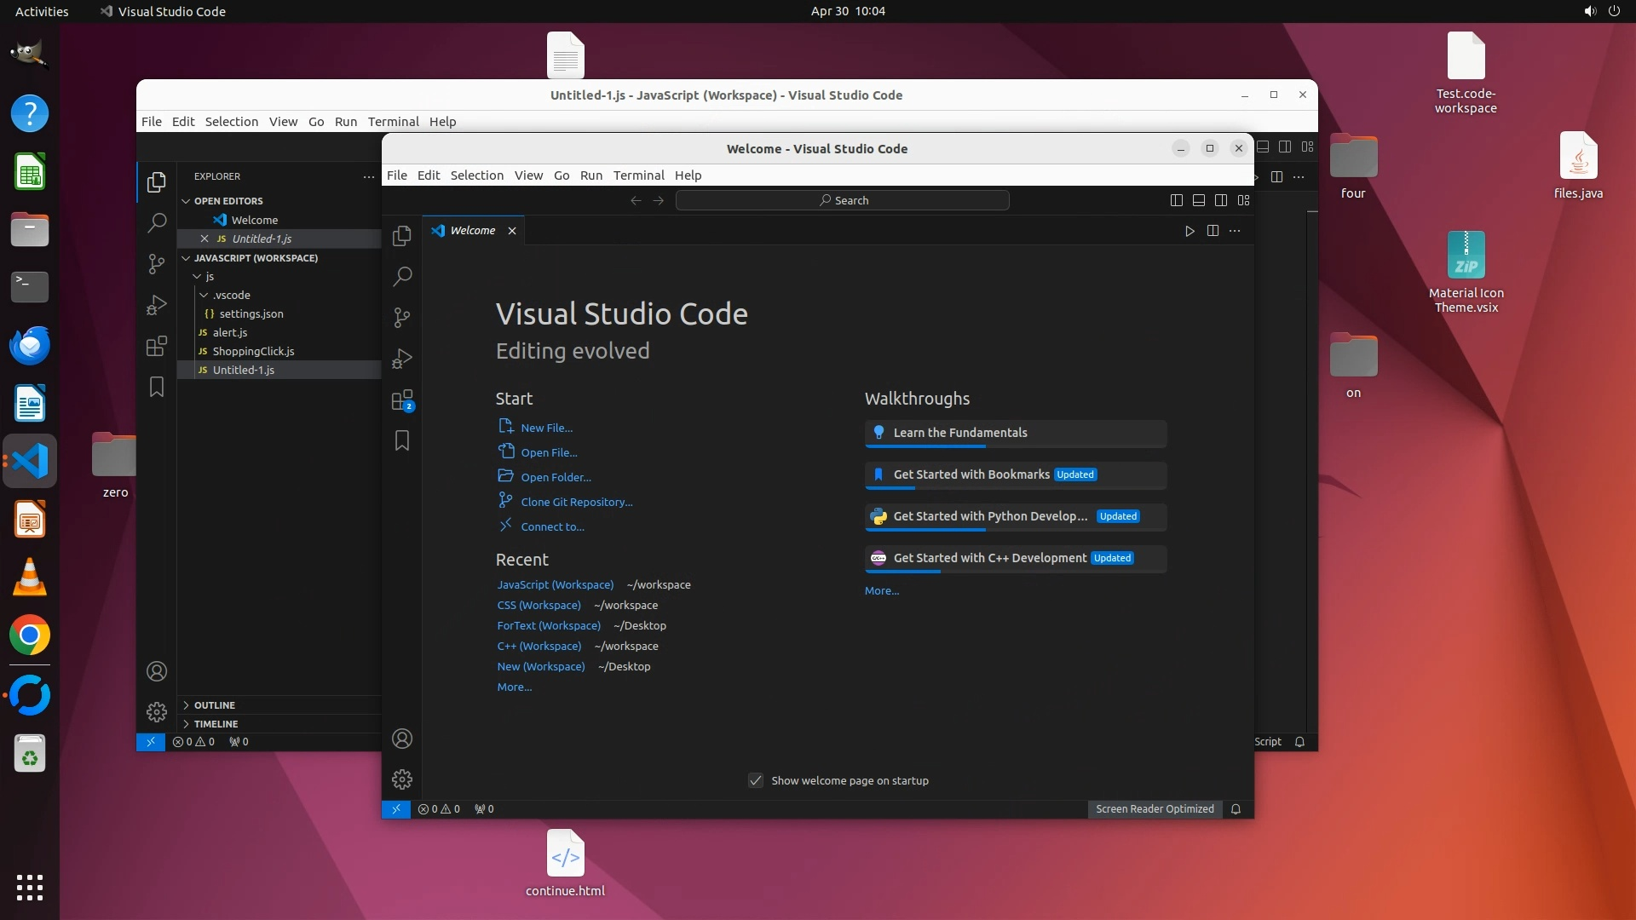The image size is (1636, 920).
Task: Open Run and Debug in front window
Action: [402, 359]
